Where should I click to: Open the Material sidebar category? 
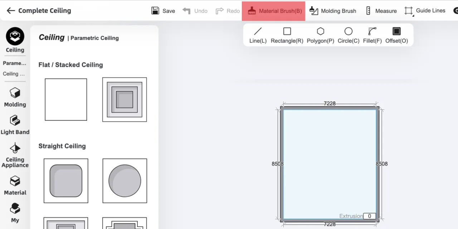[x=15, y=186]
